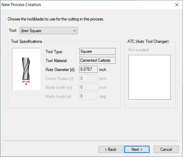Click the Tool Specifications group title

(x=27, y=41)
